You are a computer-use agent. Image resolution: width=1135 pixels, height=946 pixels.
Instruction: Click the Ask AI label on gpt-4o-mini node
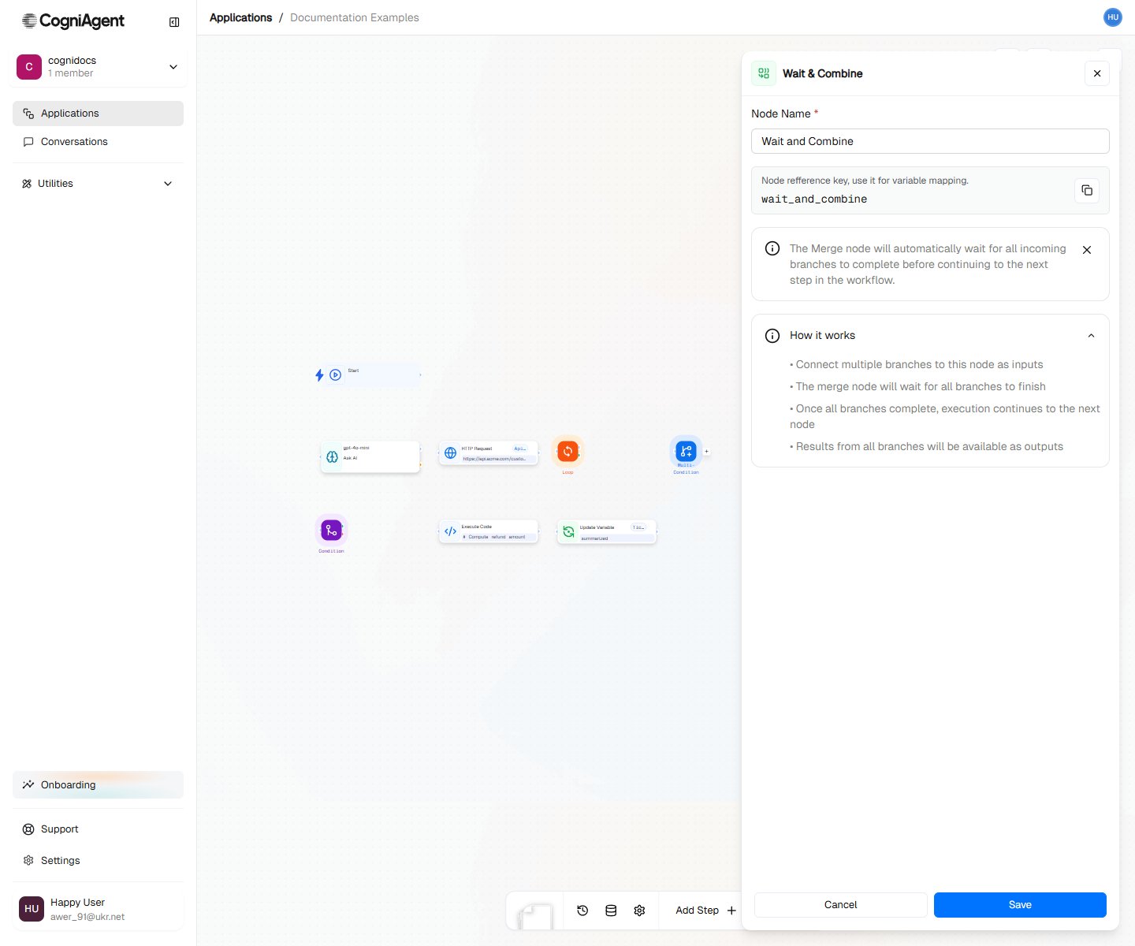coord(350,458)
